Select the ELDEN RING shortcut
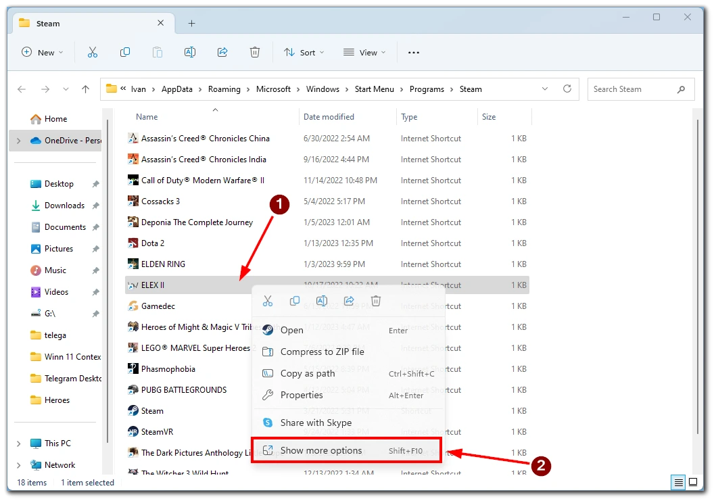This screenshot has width=716, height=503. 327,264
